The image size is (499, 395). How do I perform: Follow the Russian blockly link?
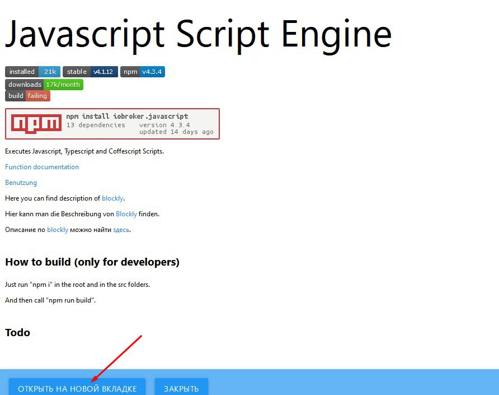pos(58,230)
